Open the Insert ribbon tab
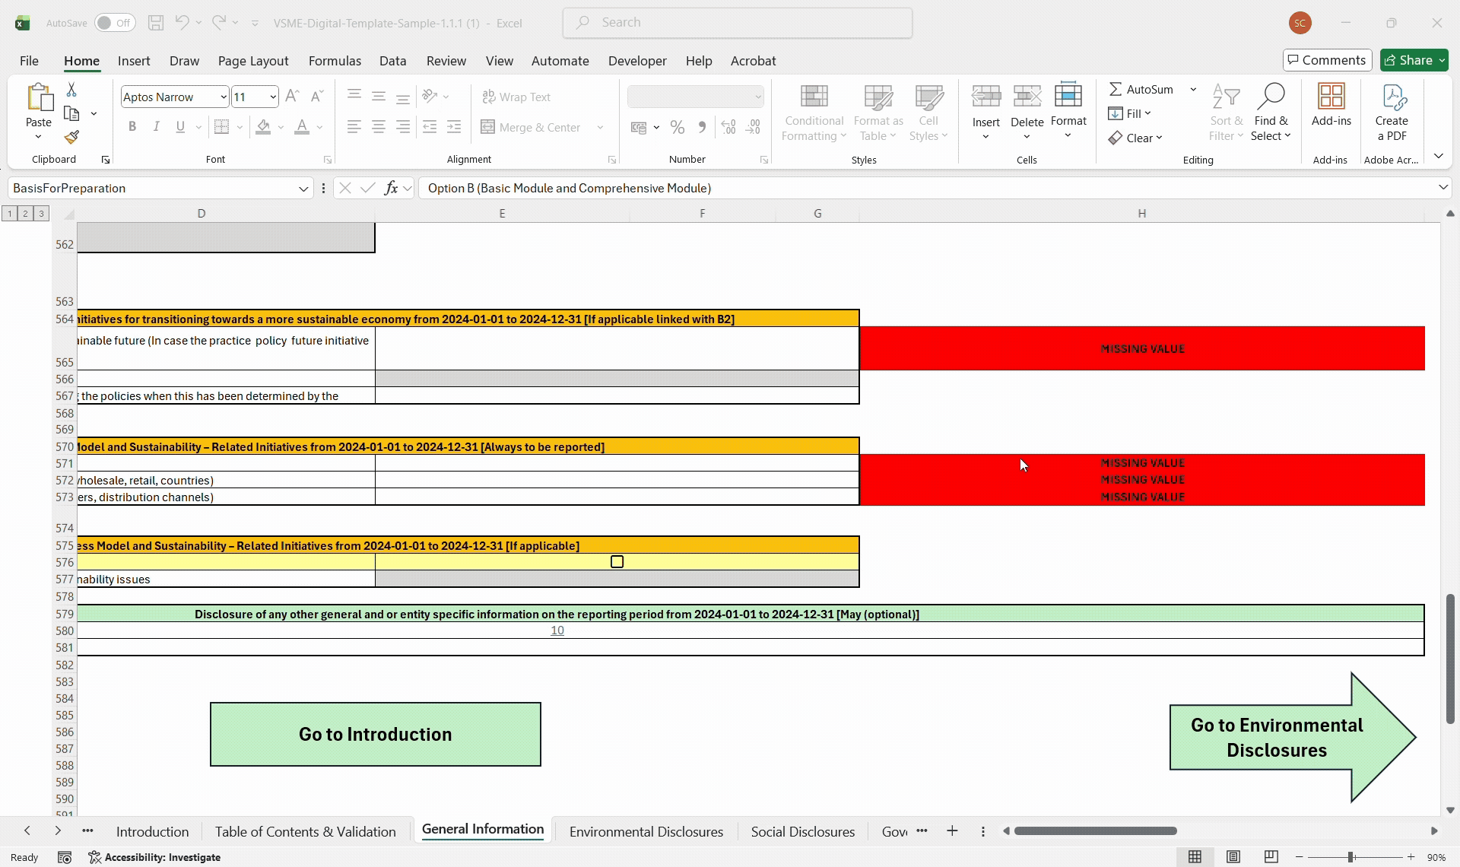1460x867 pixels. [134, 61]
